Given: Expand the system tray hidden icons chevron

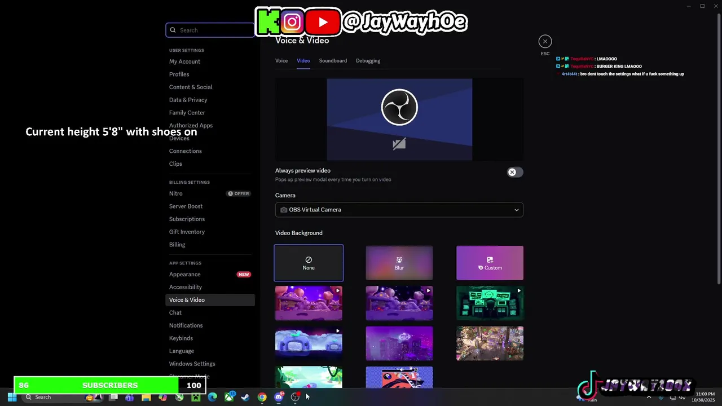Looking at the screenshot, I should click(x=649, y=397).
